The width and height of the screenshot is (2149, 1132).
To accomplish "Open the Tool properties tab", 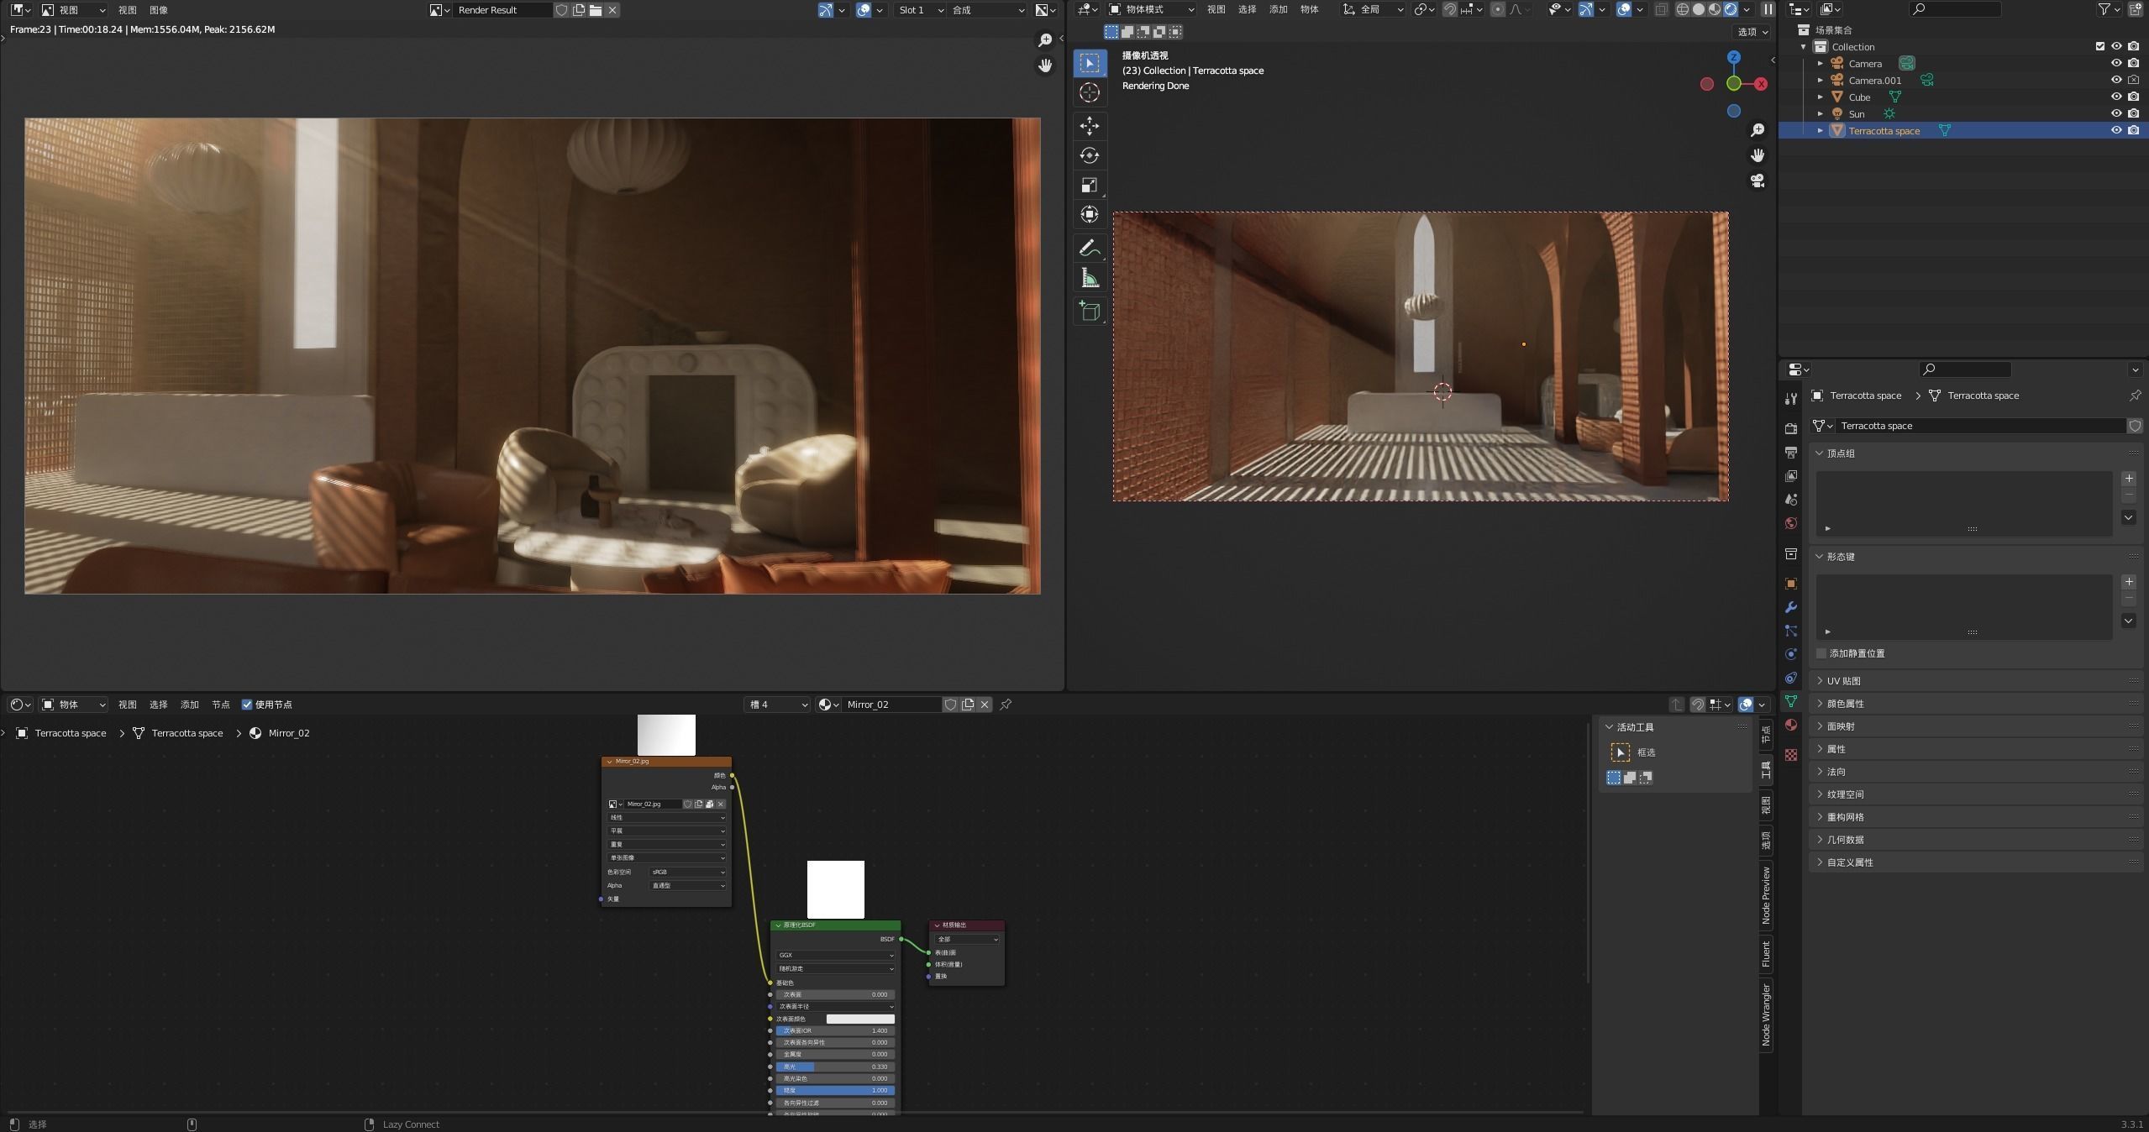I will click(1791, 398).
